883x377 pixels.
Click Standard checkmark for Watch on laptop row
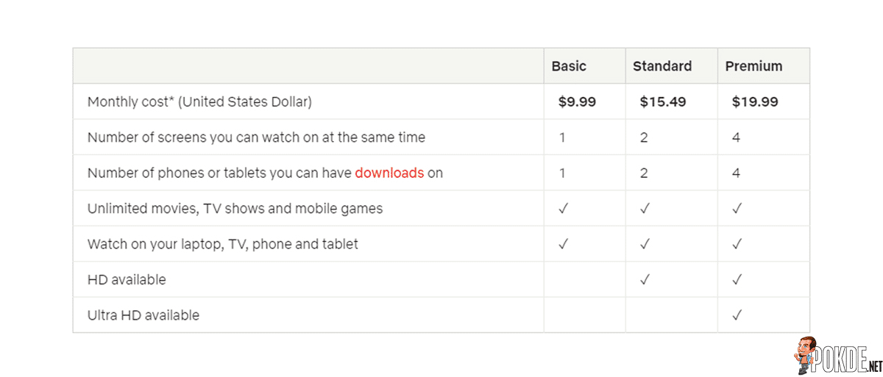coord(645,244)
